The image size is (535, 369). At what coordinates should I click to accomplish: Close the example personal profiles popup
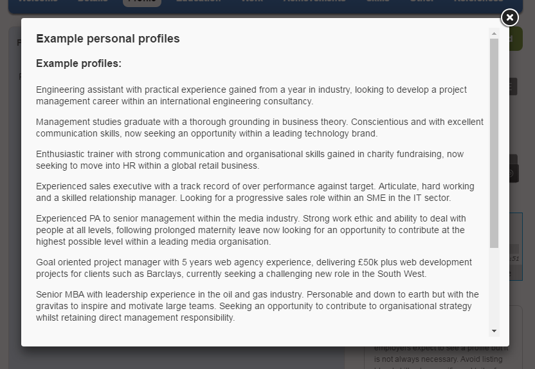[510, 17]
